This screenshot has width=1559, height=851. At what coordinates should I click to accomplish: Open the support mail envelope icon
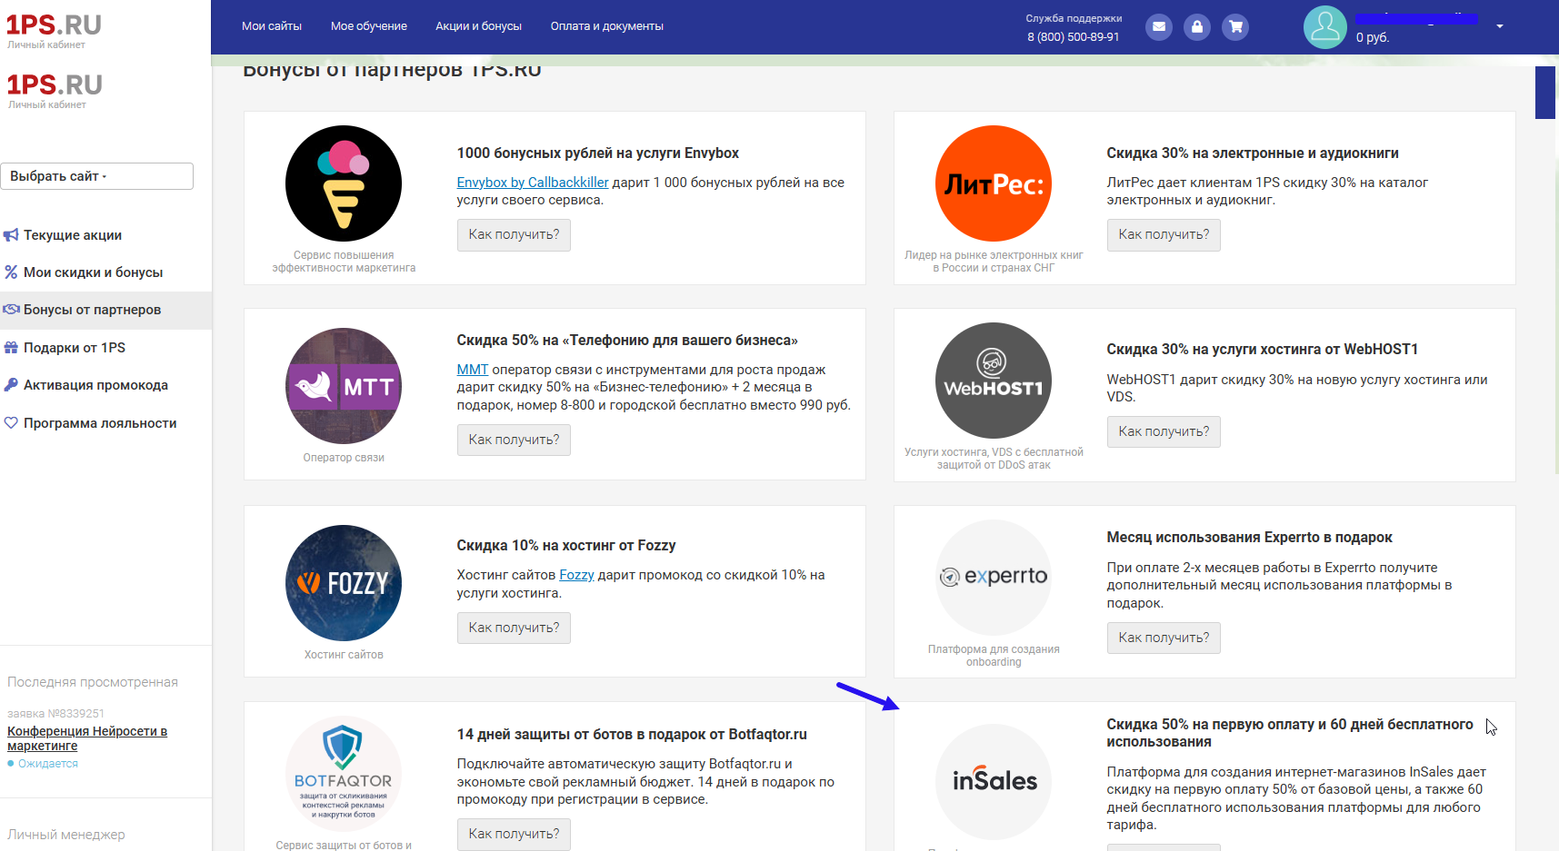pyautogui.click(x=1158, y=26)
